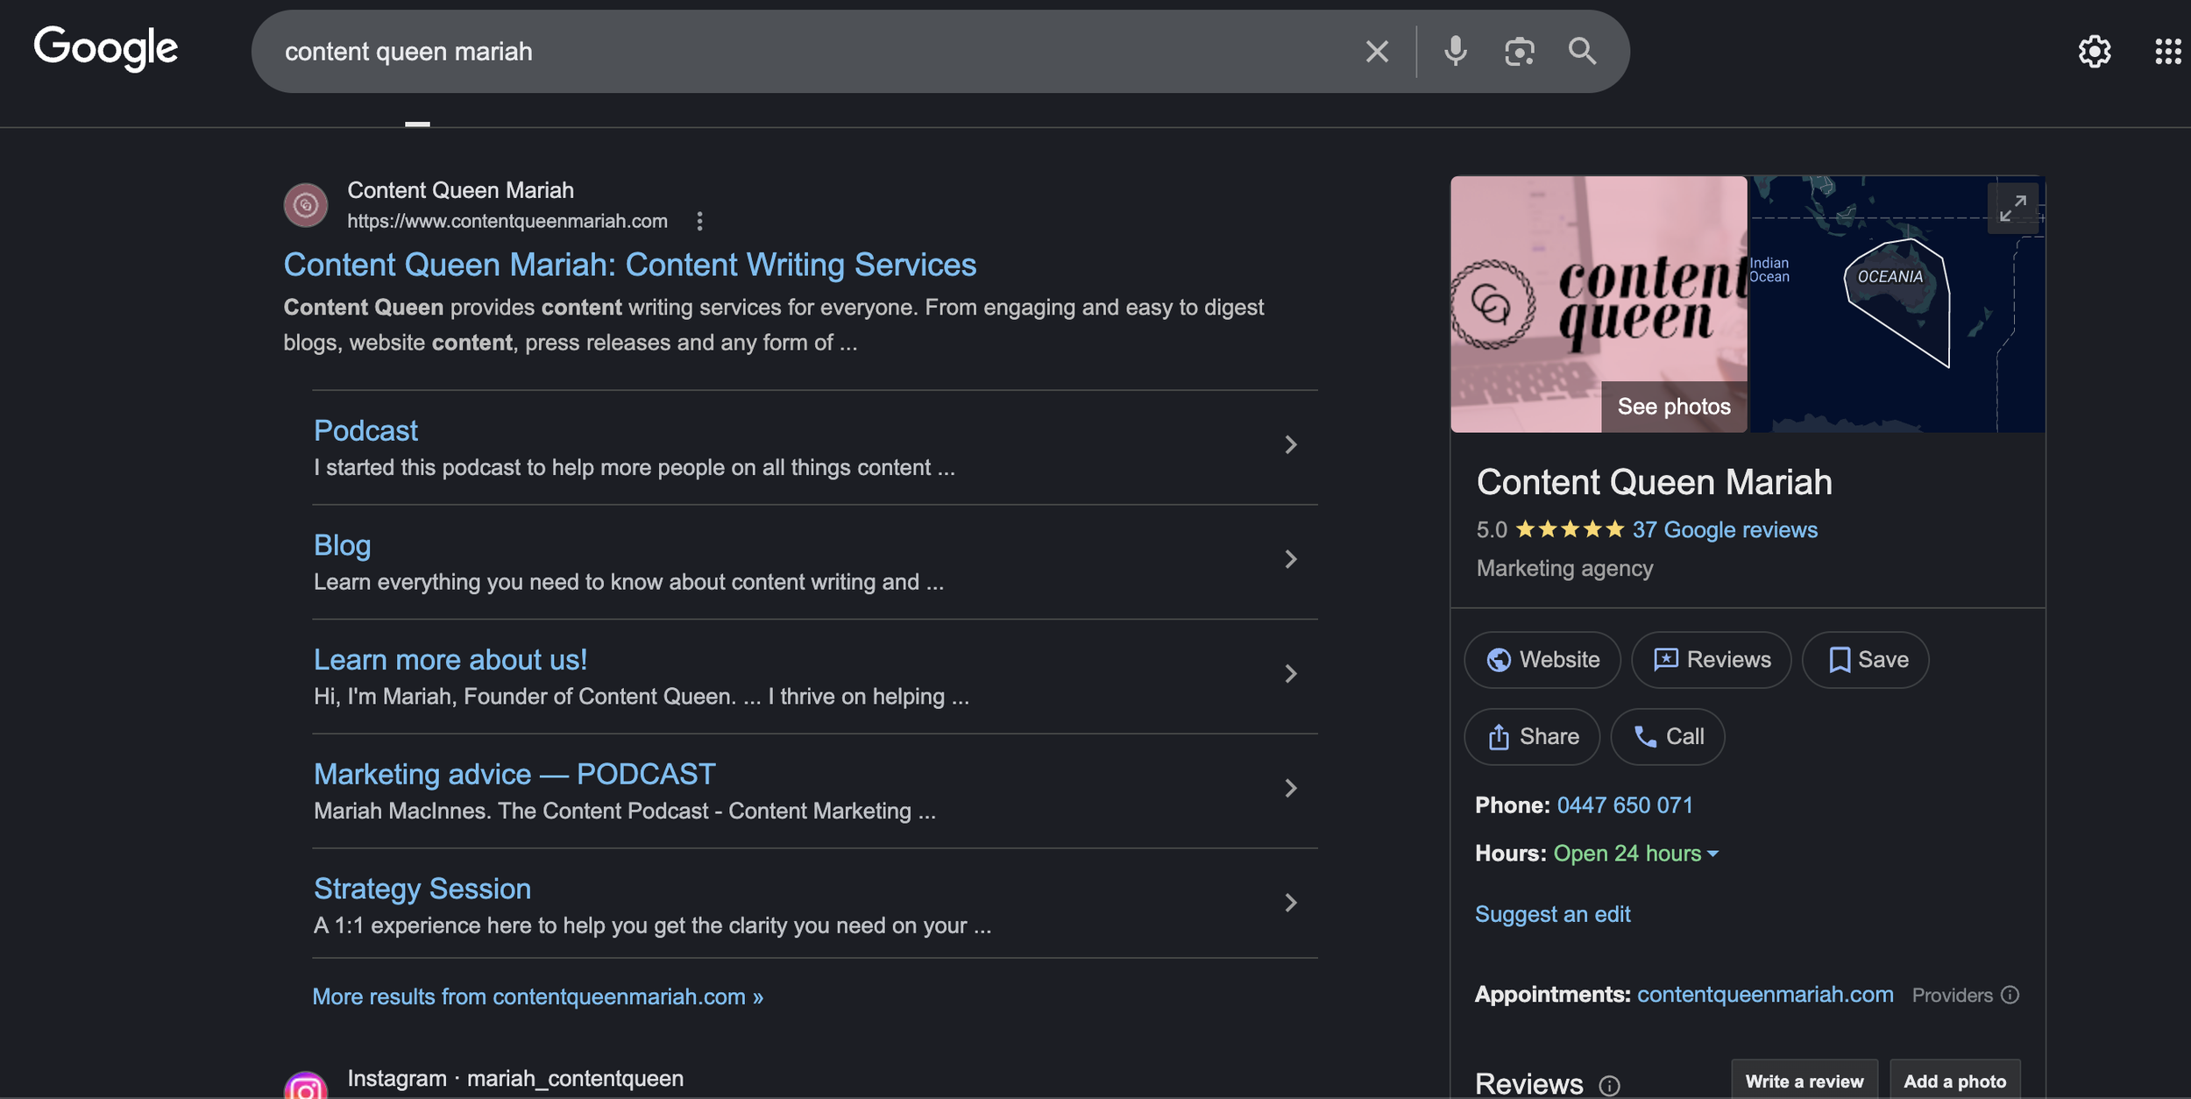Viewport: 2191px width, 1099px height.
Task: Click into the search input field
Action: (x=789, y=52)
